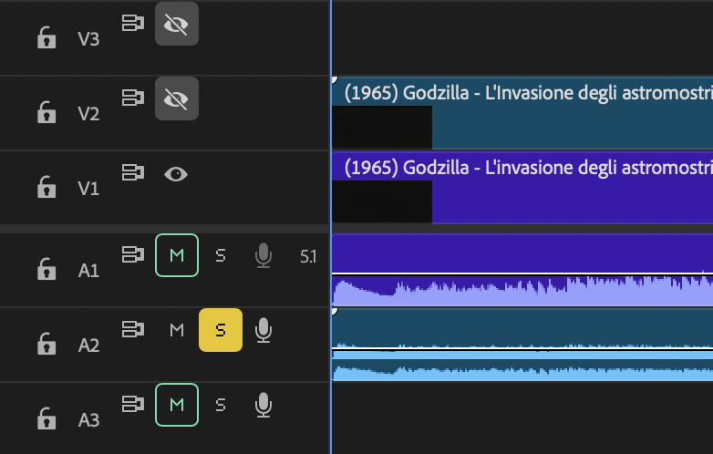Select the Godzilla clip on track V2
713x454 pixels.
coord(547,114)
